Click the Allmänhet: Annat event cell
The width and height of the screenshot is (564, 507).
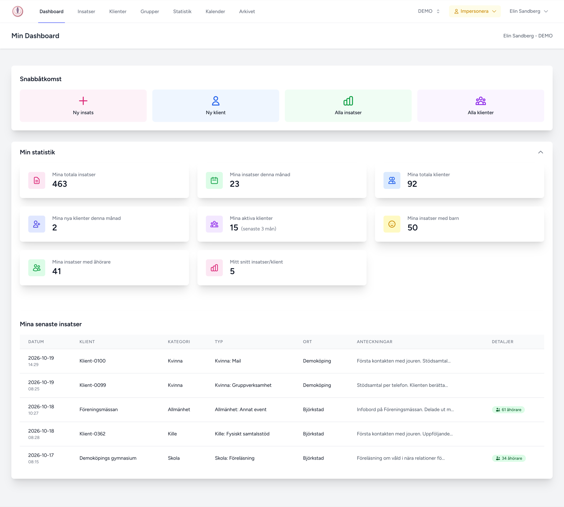(x=241, y=410)
